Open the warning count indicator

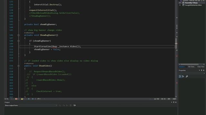click(23, 99)
